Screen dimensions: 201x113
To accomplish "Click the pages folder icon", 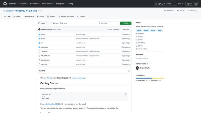I will (39, 34).
